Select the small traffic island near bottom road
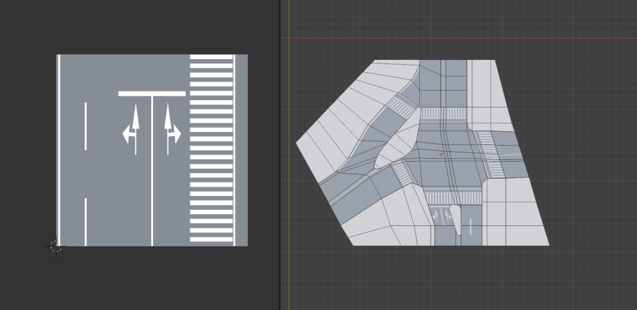This screenshot has width=637, height=310. 456,220
